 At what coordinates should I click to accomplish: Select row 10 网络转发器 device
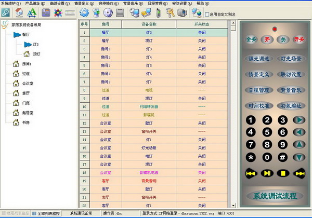point(154,106)
